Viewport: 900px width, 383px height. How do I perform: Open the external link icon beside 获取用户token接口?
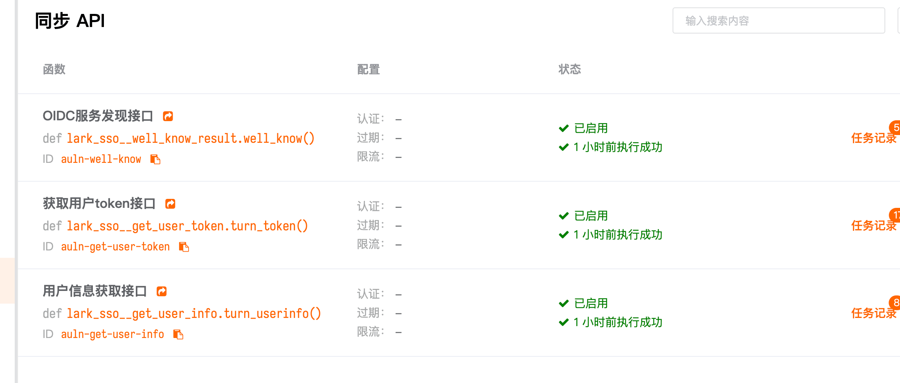coord(170,203)
